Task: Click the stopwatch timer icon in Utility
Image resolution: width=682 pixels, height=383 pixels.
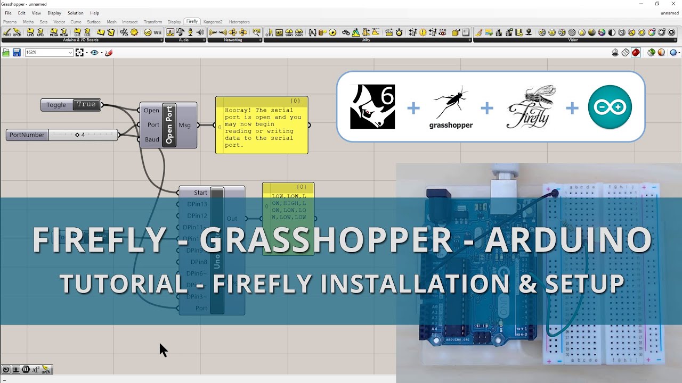Action: (x=399, y=32)
